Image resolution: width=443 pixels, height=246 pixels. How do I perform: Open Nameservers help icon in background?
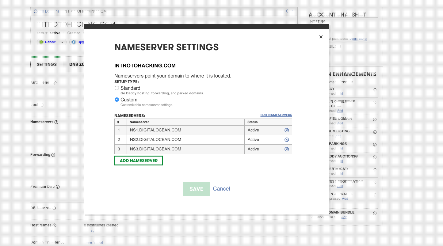[x=56, y=122]
